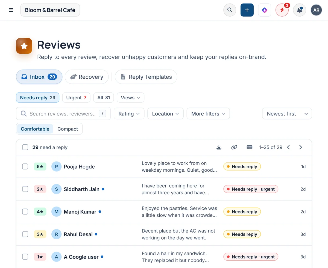Screen dimensions: 328x268
Task: Switch to the Reply Templates tab
Action: [x=146, y=77]
